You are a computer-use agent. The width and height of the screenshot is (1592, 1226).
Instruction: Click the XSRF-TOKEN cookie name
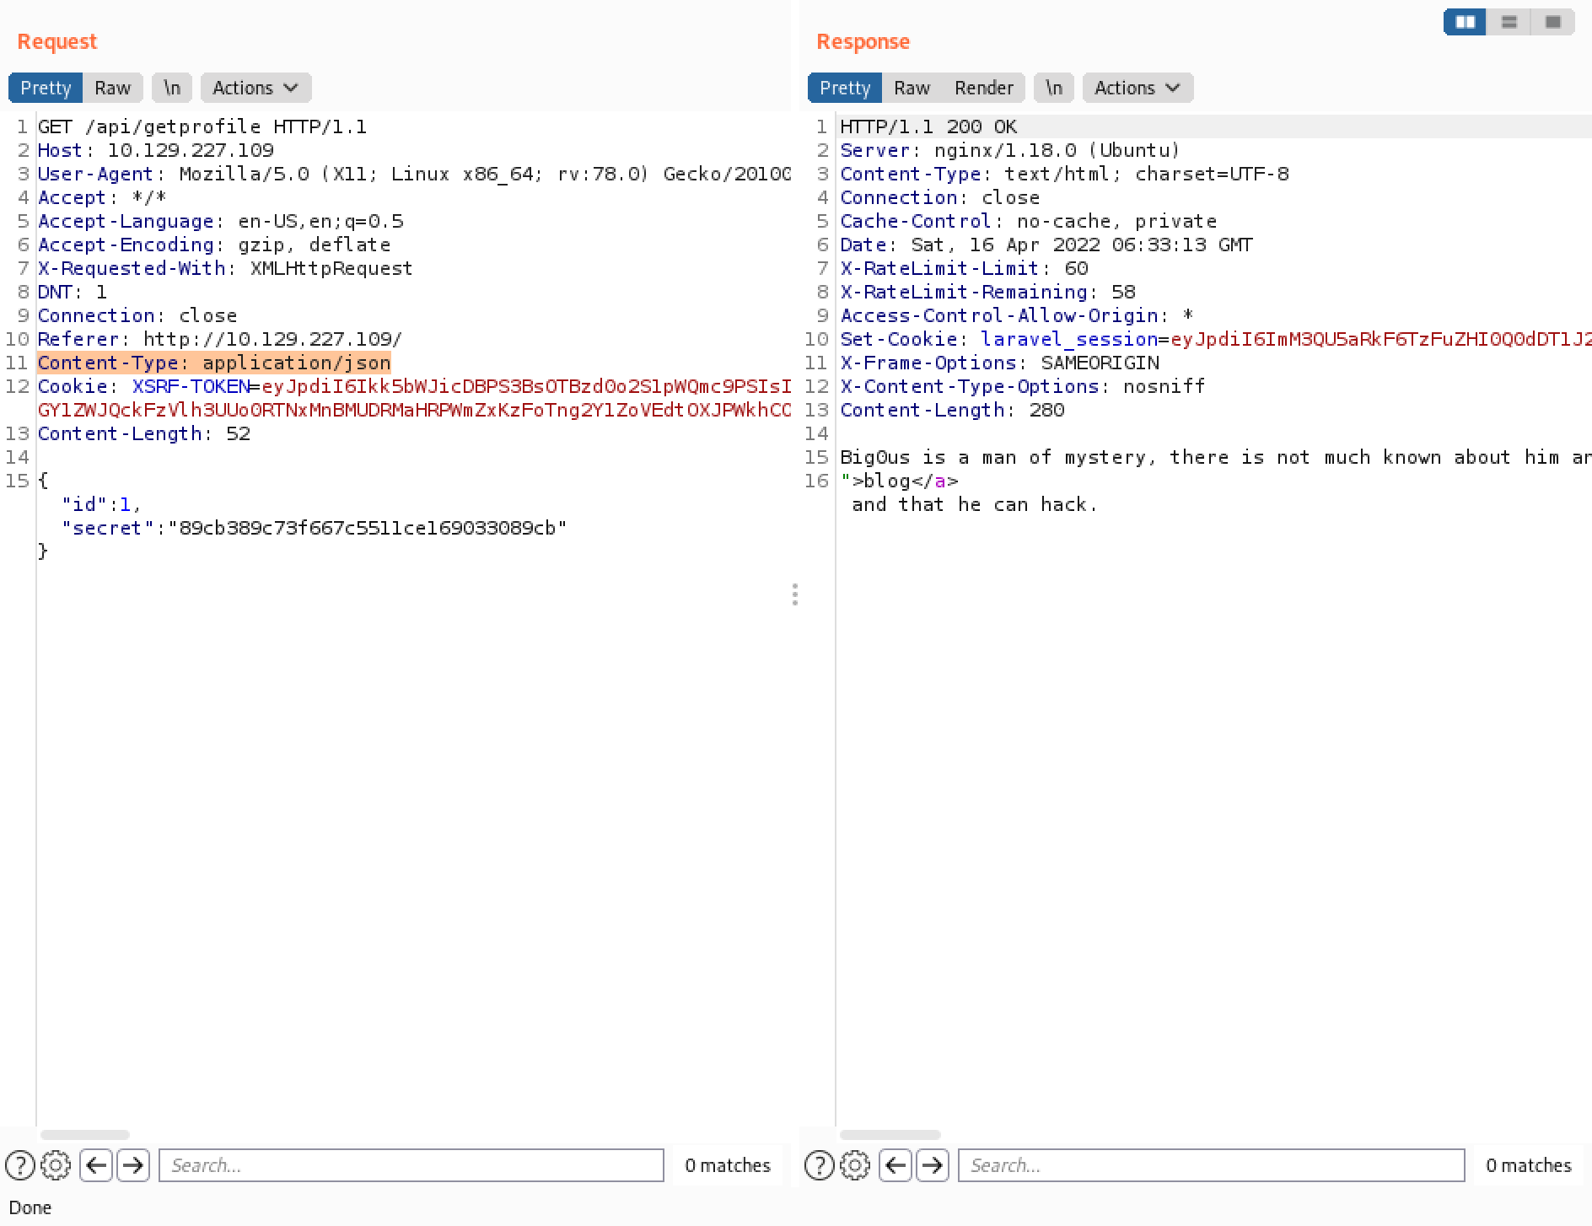click(x=191, y=386)
